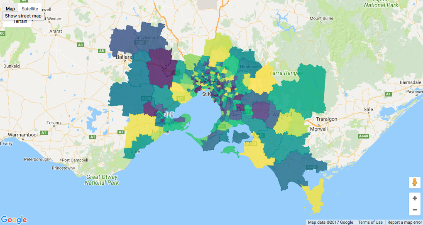423x225 pixels.
Task: Switch to Satellite view
Action: point(30,9)
